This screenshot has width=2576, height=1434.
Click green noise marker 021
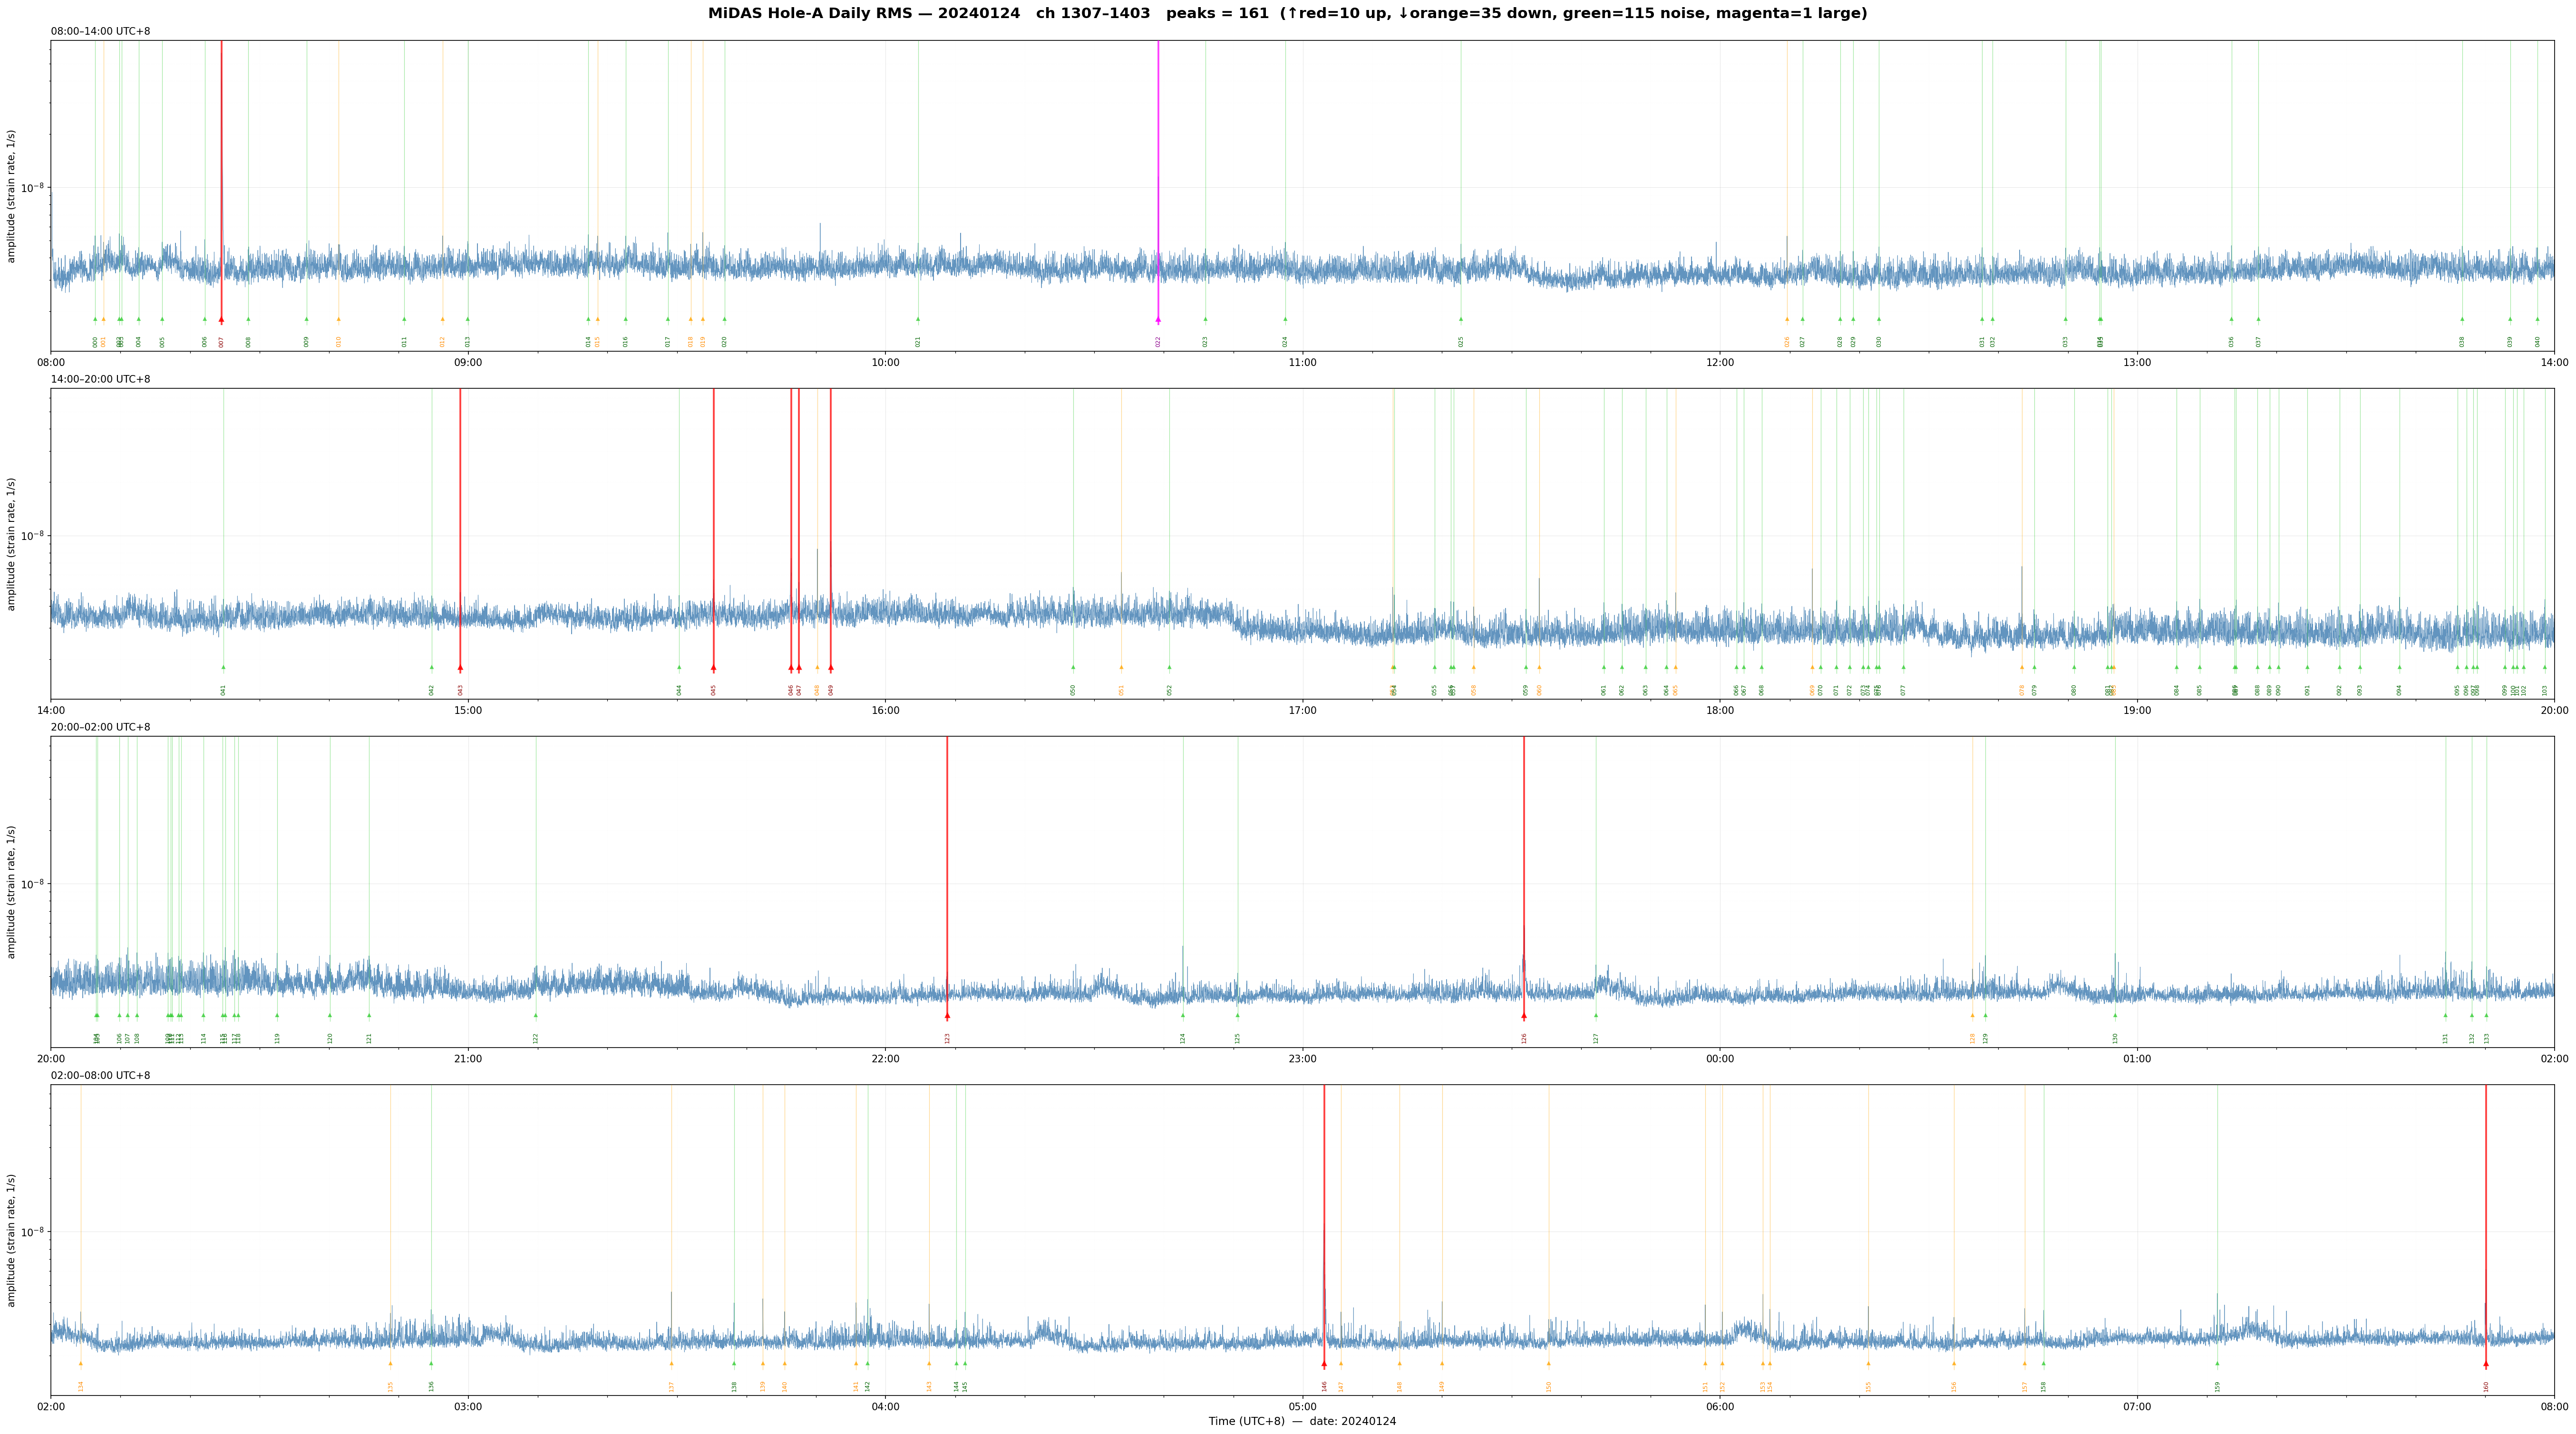tap(918, 320)
